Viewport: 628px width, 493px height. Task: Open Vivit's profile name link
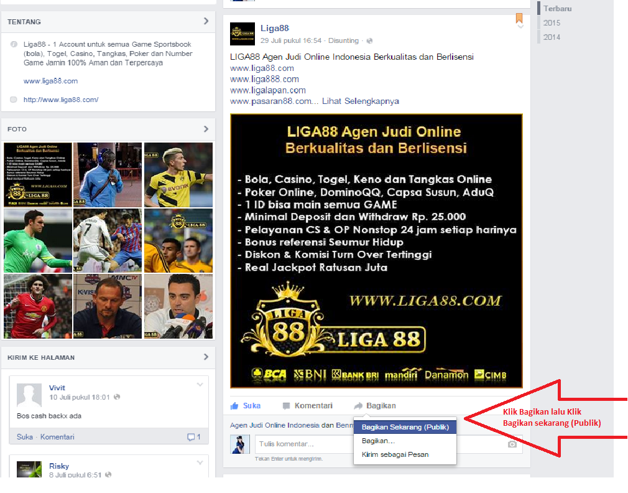pos(57,388)
